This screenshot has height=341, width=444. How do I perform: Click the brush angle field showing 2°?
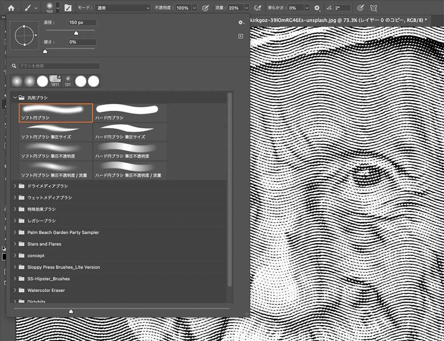click(x=342, y=8)
